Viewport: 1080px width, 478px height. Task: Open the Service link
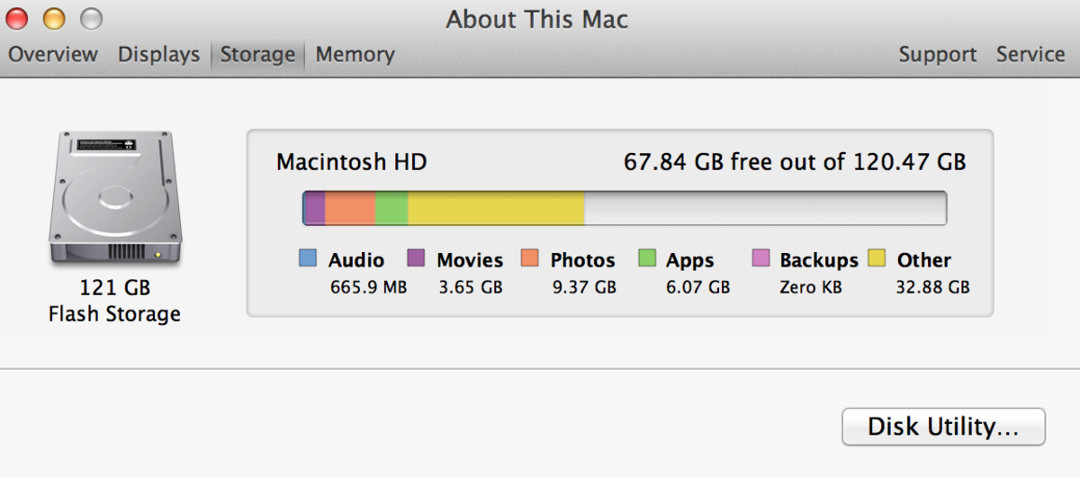(1030, 54)
